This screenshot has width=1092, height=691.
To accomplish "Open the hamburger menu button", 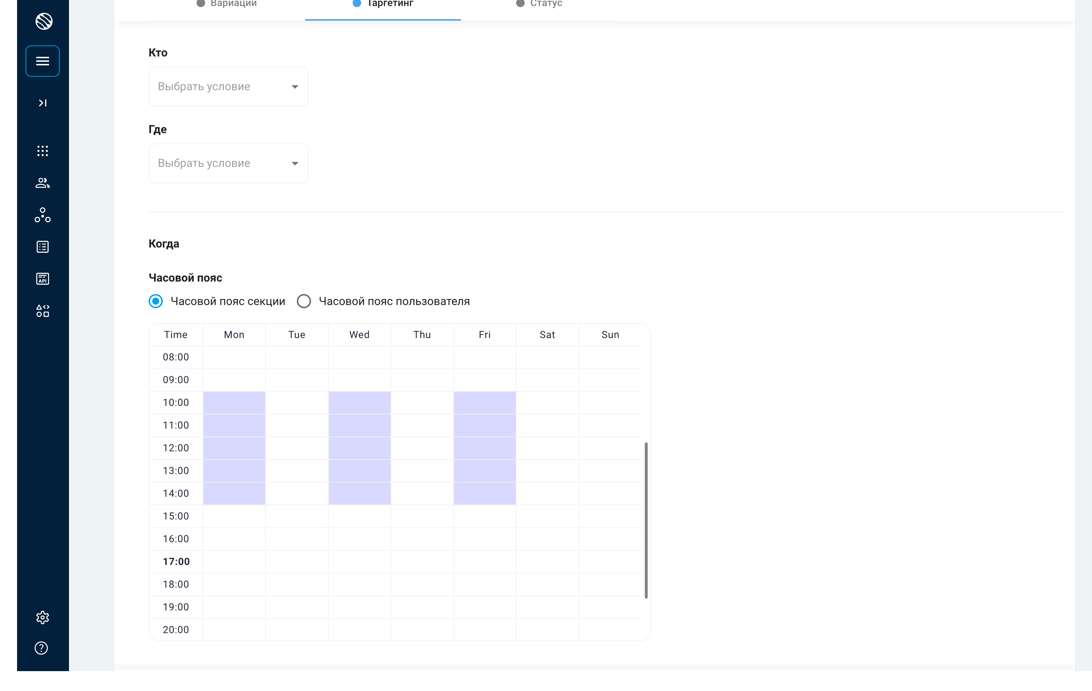I will 43,61.
